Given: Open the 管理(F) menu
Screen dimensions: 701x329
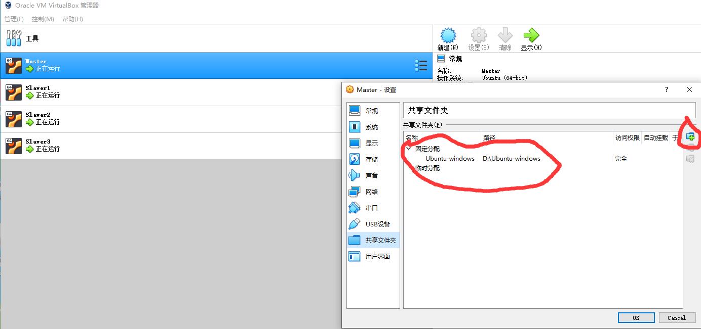Looking at the screenshot, I should click(14, 19).
